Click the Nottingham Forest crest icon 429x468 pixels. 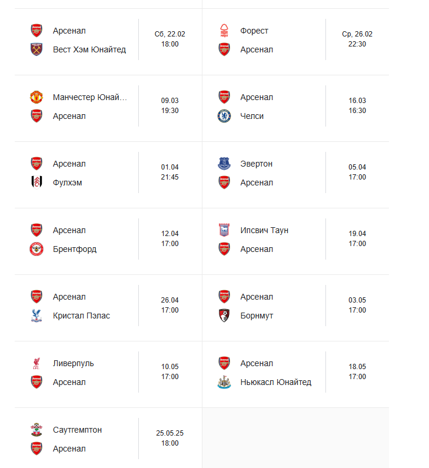(224, 31)
